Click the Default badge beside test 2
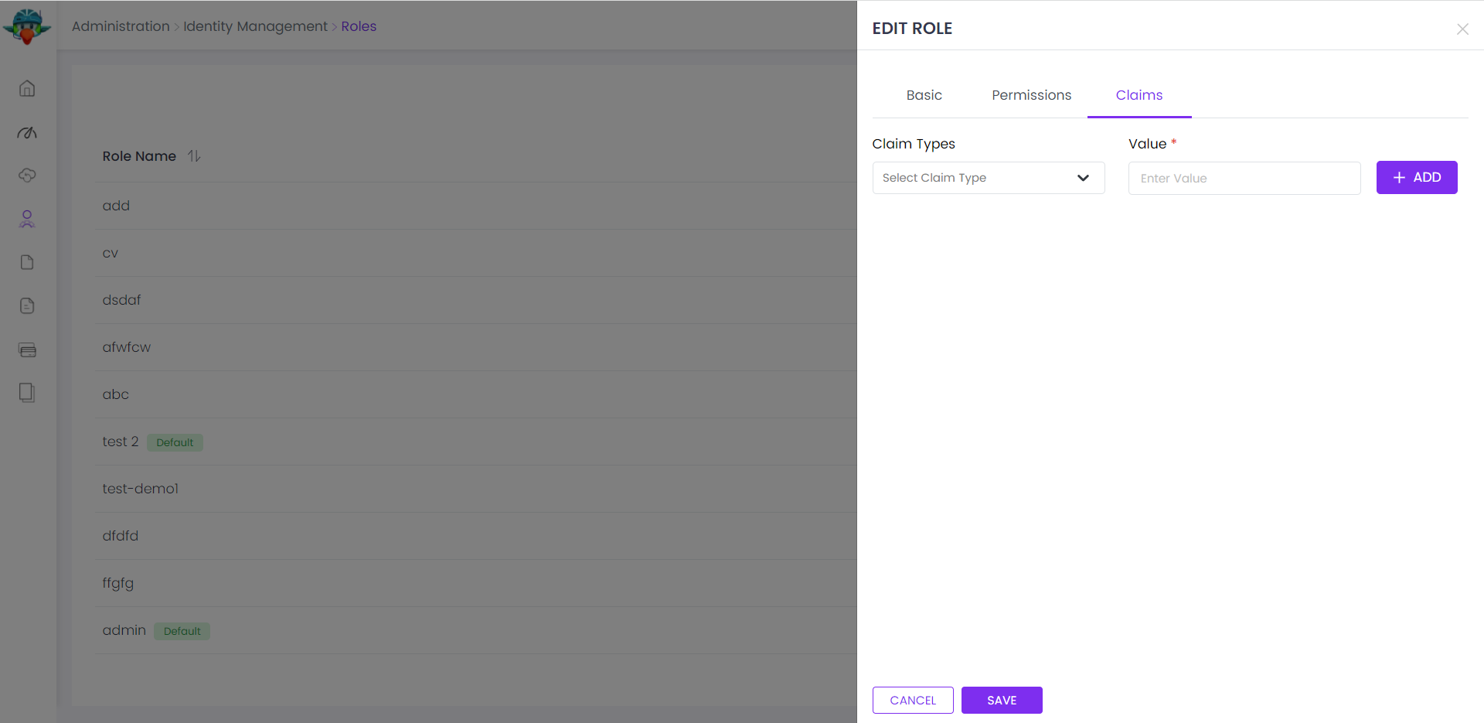 click(175, 442)
